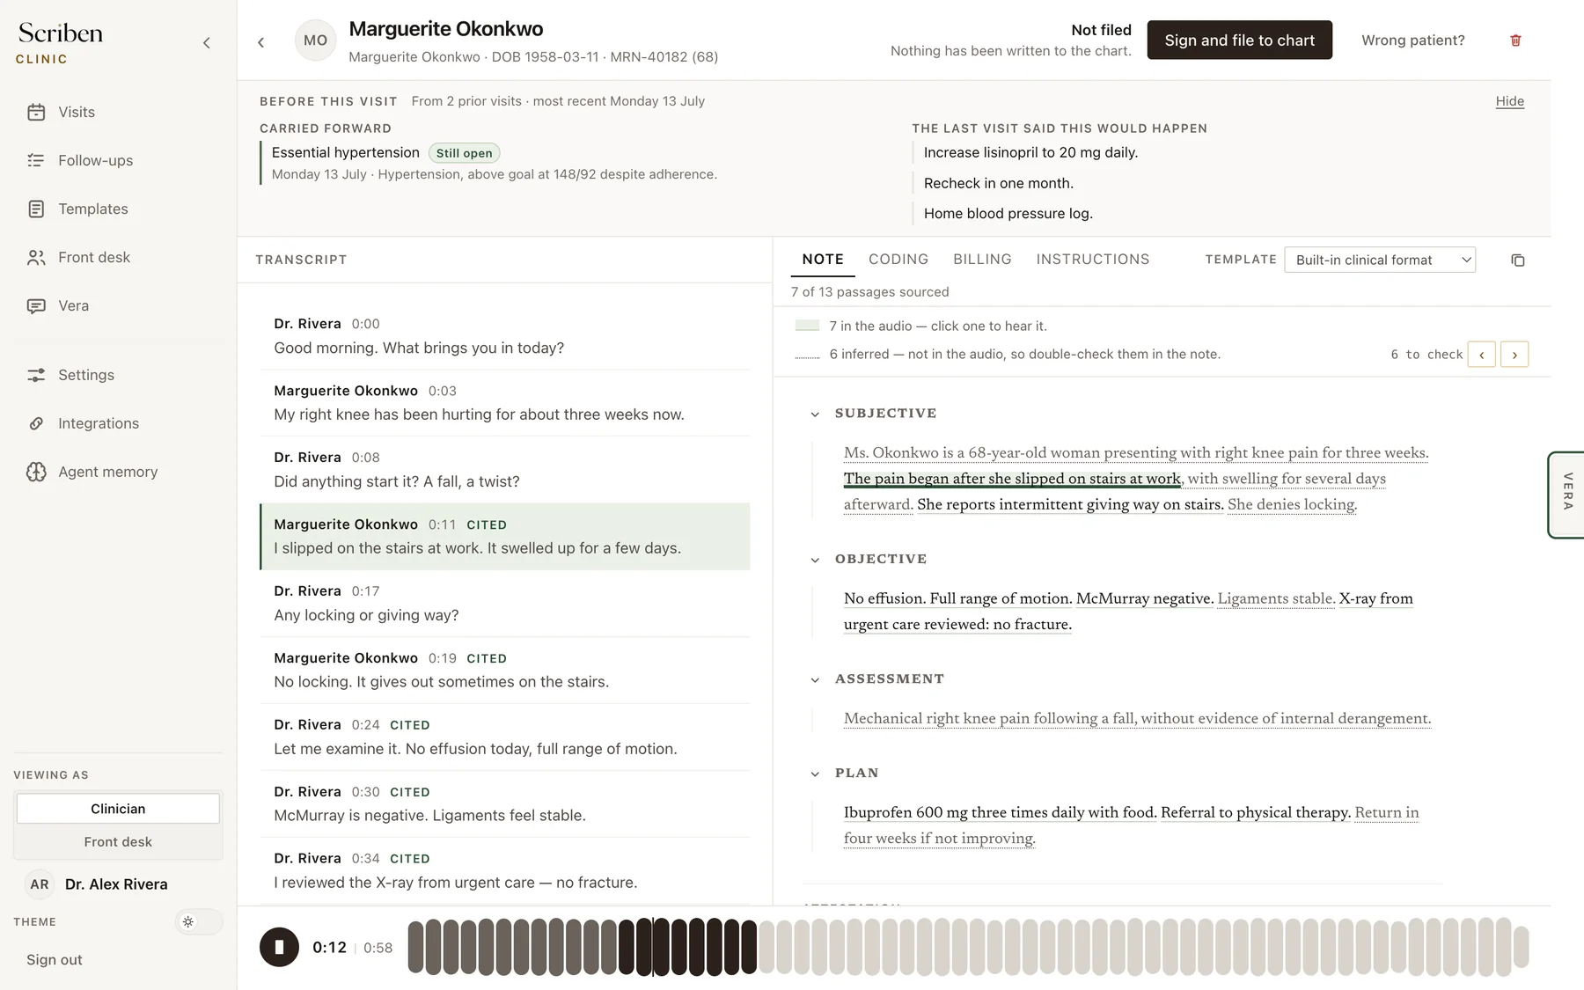Copy the note with the copy icon
The height and width of the screenshot is (990, 1584).
click(1518, 260)
